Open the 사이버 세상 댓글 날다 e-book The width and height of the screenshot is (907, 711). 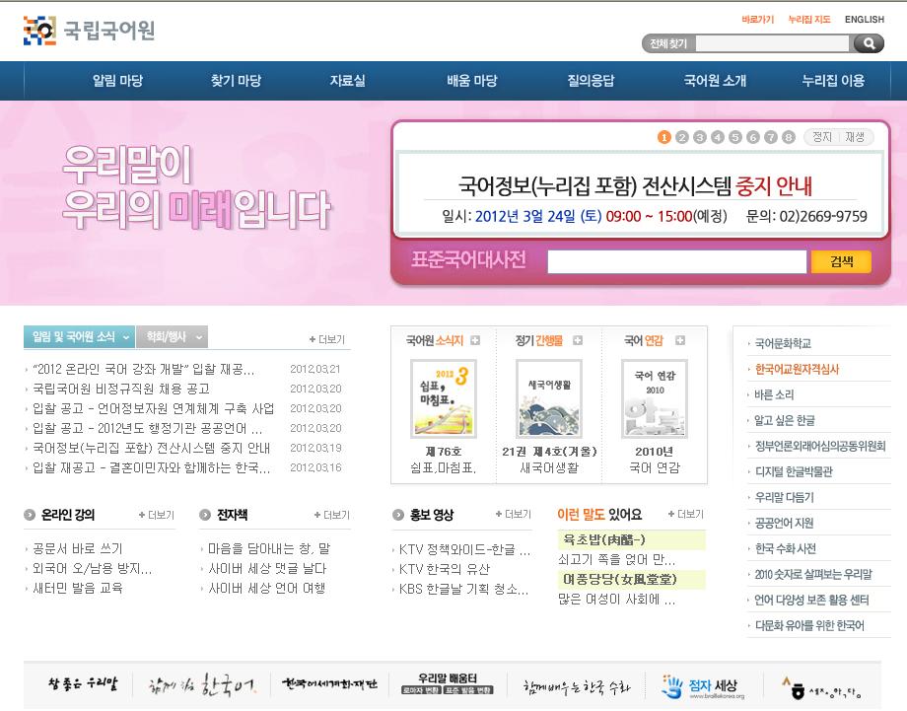point(267,568)
